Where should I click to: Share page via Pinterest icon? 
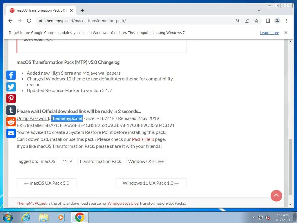pyautogui.click(x=11, y=98)
